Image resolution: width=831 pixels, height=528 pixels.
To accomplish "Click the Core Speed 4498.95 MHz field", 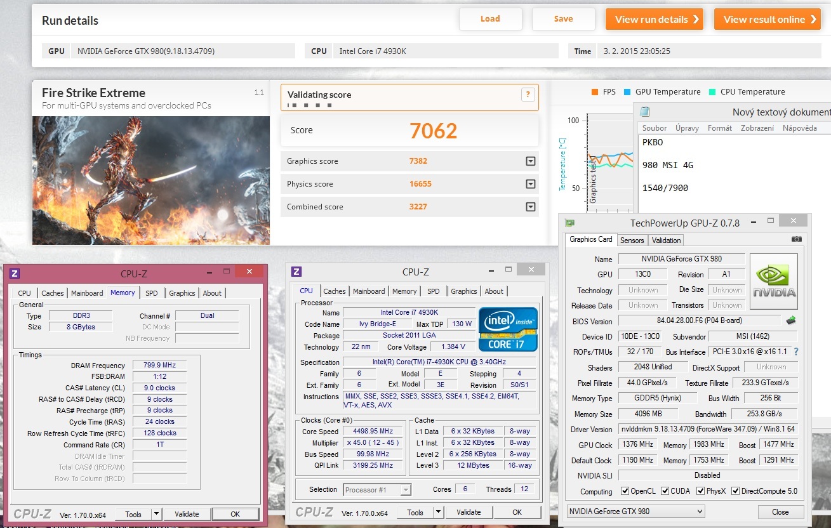I will [373, 431].
